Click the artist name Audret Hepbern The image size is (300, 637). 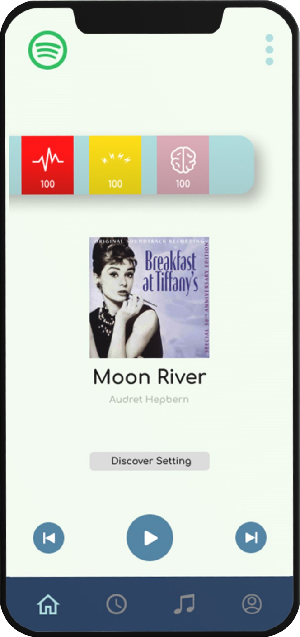tap(149, 400)
